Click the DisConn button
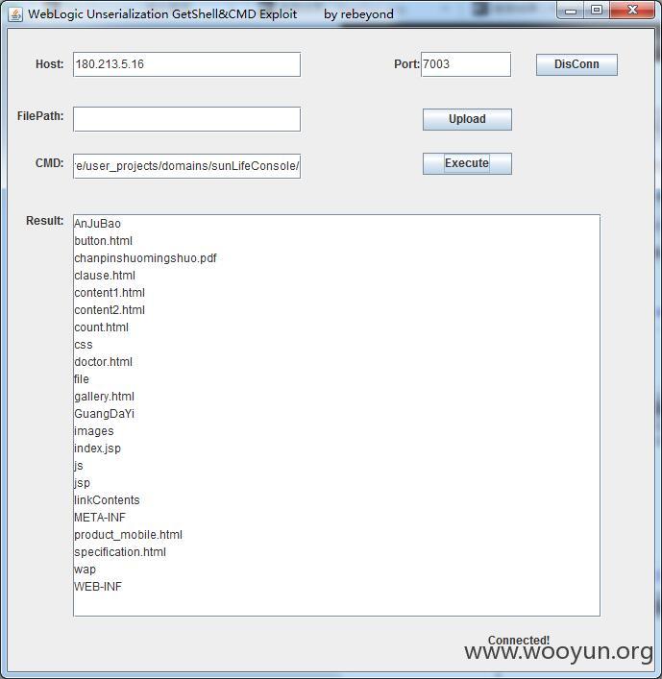 point(576,64)
